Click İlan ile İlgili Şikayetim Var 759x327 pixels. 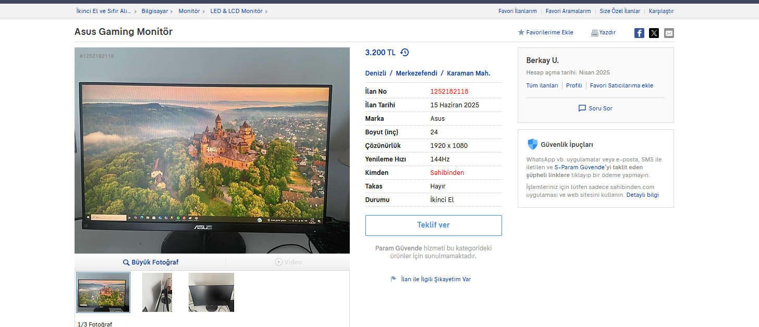tap(436, 279)
